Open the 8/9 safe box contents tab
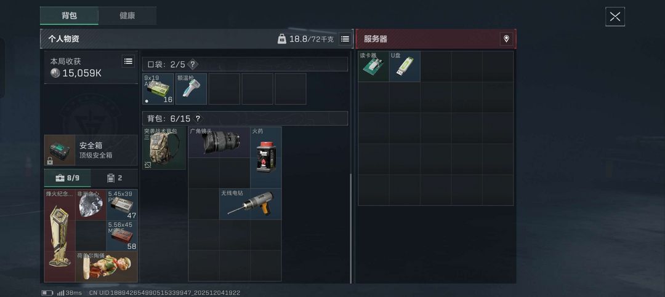The image size is (665, 297). [68, 178]
